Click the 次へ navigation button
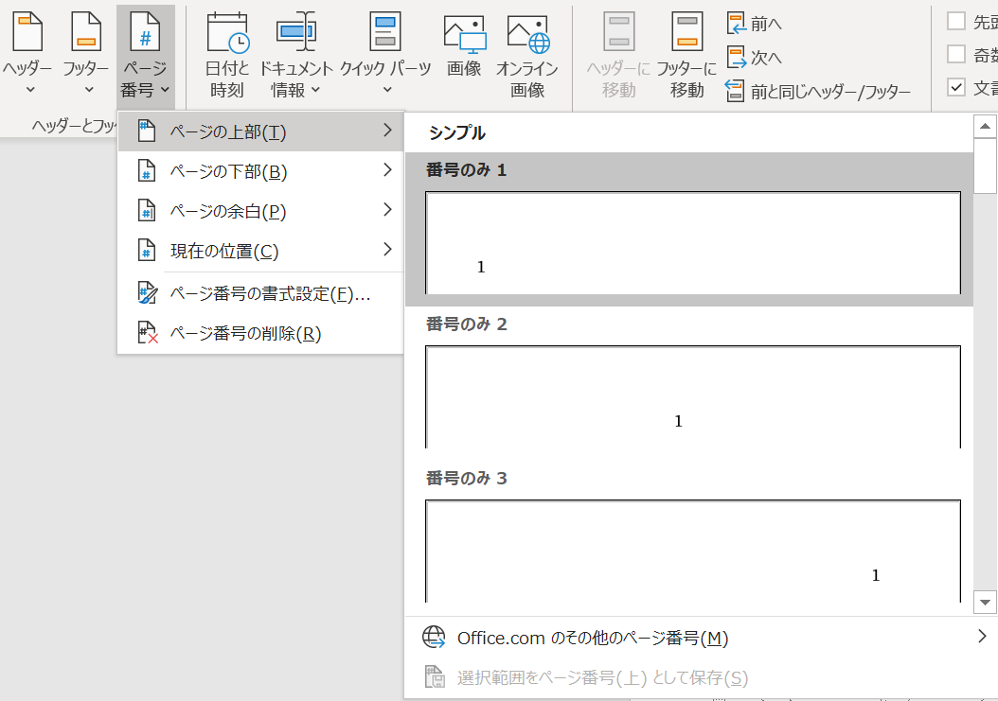Image resolution: width=998 pixels, height=701 pixels. (x=754, y=57)
